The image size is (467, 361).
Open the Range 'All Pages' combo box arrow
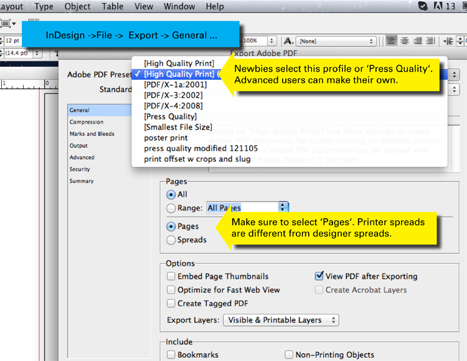(x=283, y=207)
